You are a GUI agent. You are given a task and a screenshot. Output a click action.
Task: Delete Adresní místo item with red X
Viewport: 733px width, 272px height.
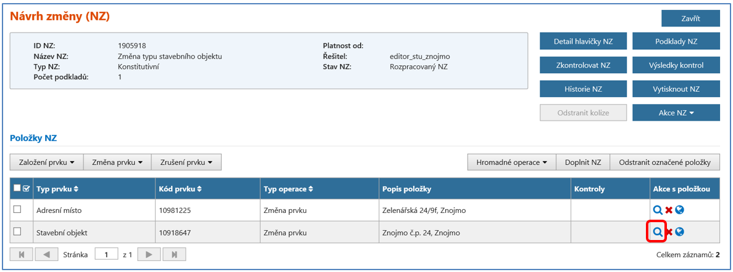coord(669,210)
